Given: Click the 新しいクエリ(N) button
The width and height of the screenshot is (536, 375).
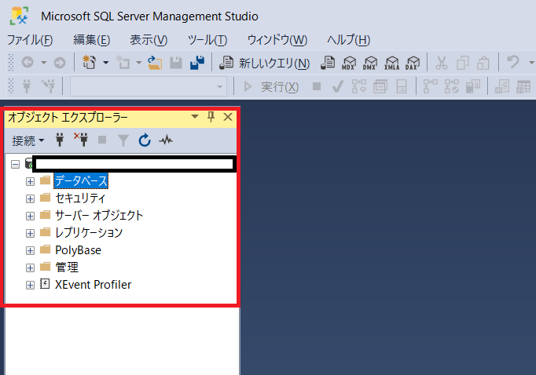Looking at the screenshot, I should [x=264, y=63].
